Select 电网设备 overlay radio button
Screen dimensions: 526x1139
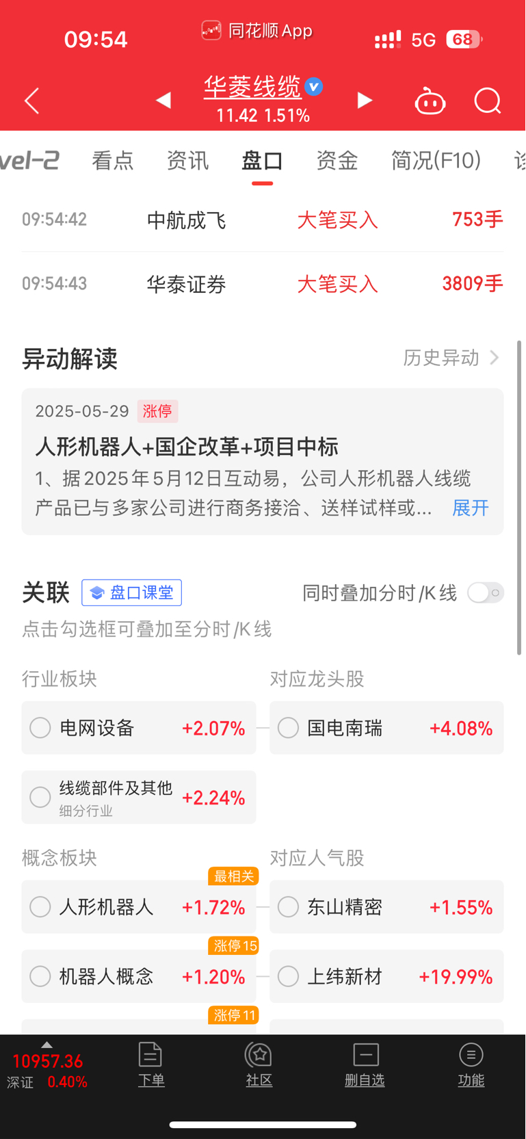pos(40,728)
